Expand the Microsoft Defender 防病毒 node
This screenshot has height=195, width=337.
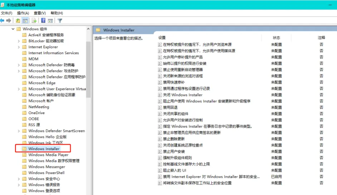(19, 65)
